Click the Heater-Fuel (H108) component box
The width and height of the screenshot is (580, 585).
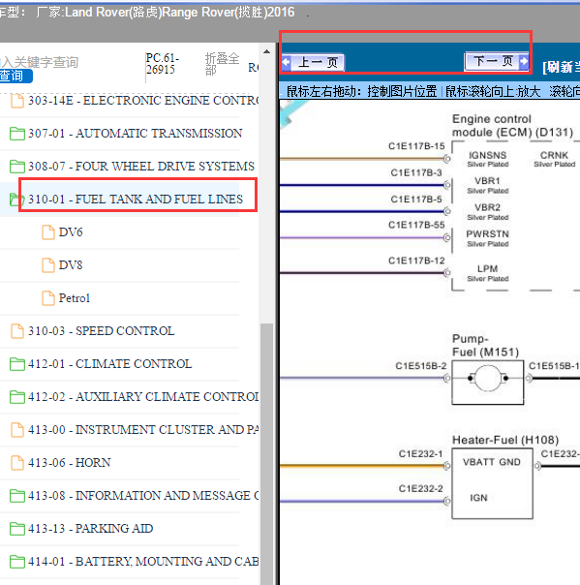(x=492, y=483)
